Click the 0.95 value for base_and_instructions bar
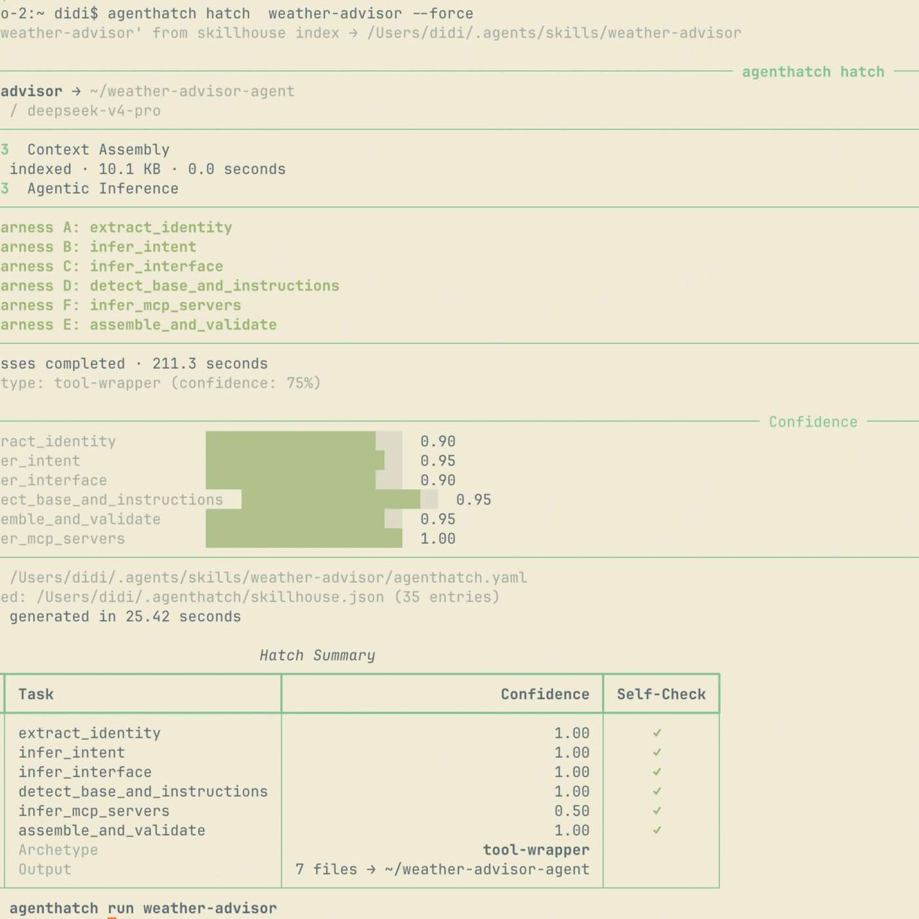Image resolution: width=919 pixels, height=919 pixels. click(x=473, y=500)
